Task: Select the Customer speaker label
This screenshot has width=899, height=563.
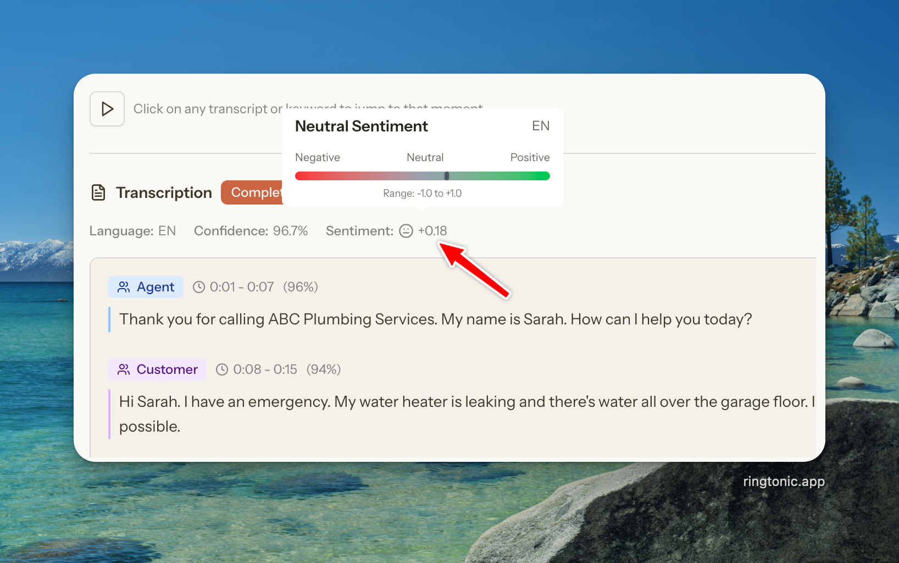Action: (167, 369)
